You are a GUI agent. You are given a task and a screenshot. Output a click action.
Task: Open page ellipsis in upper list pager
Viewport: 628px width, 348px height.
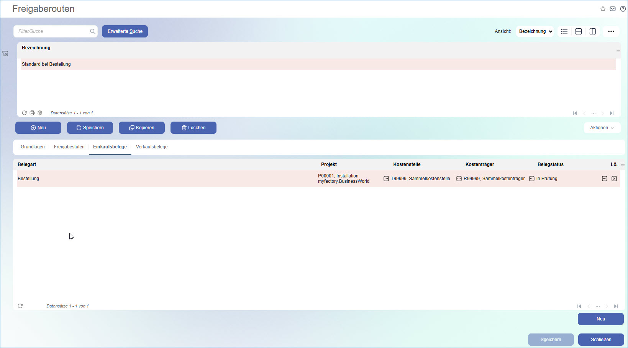point(594,113)
